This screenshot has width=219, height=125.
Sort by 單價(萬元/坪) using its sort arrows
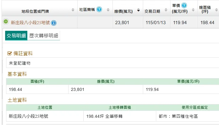point(193,10)
